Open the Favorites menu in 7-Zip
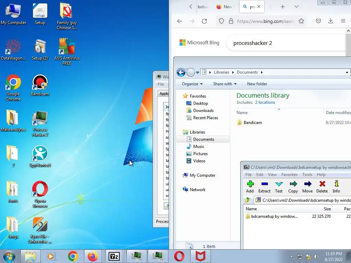The height and width of the screenshot is (263, 351). coord(289,175)
